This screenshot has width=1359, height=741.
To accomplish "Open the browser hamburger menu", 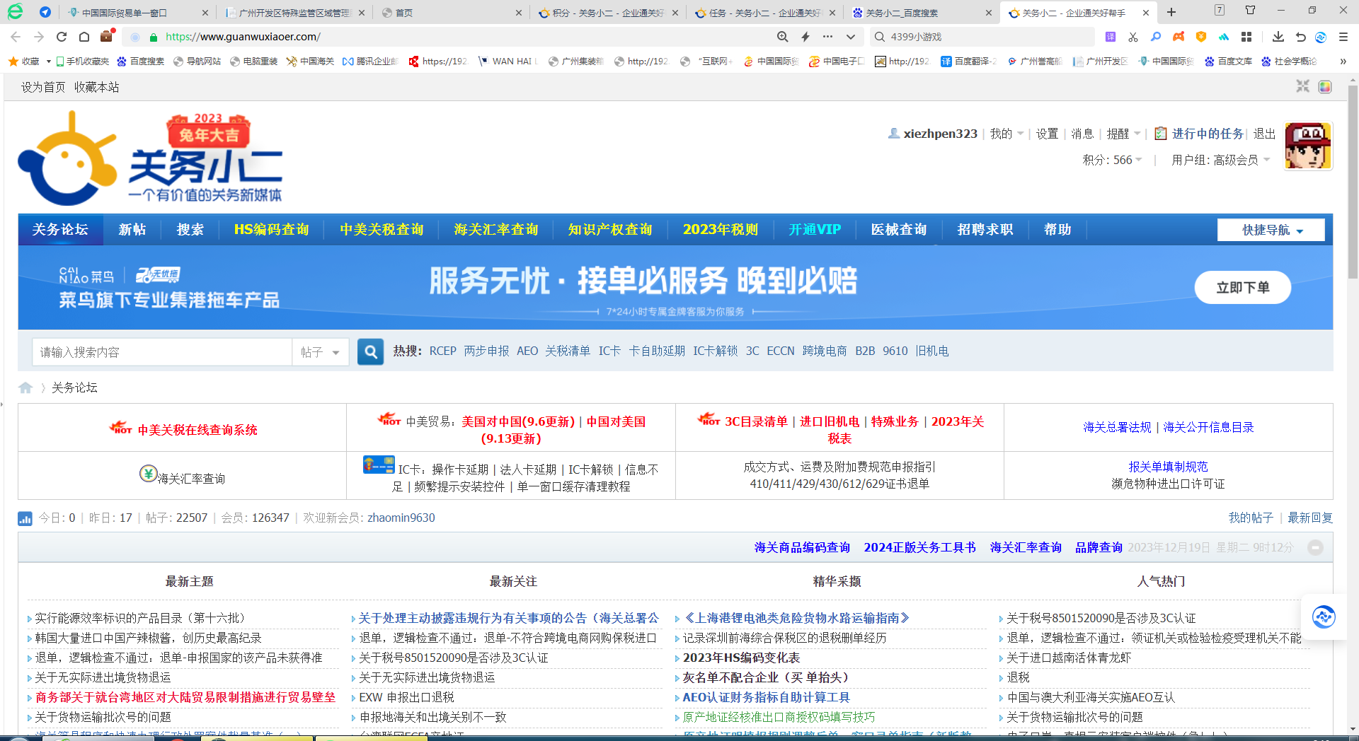I will click(1343, 37).
